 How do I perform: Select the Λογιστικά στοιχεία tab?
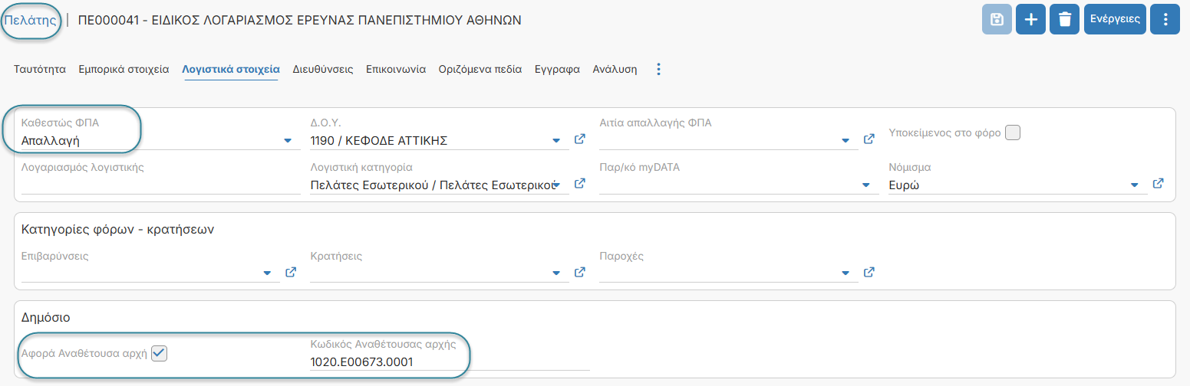231,69
